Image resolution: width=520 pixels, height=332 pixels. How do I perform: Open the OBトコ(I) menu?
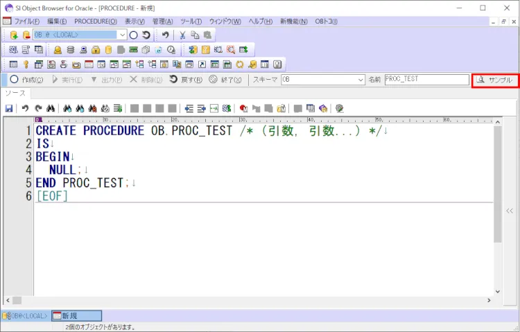[326, 21]
